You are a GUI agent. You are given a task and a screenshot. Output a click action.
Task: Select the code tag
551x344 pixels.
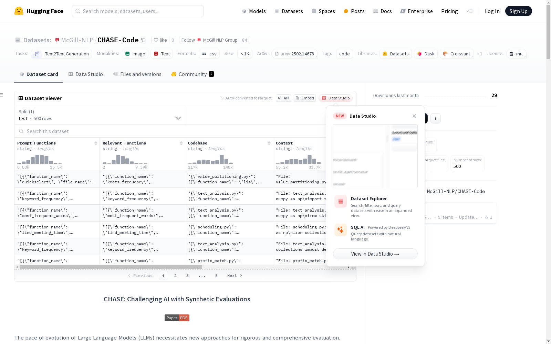tap(344, 54)
